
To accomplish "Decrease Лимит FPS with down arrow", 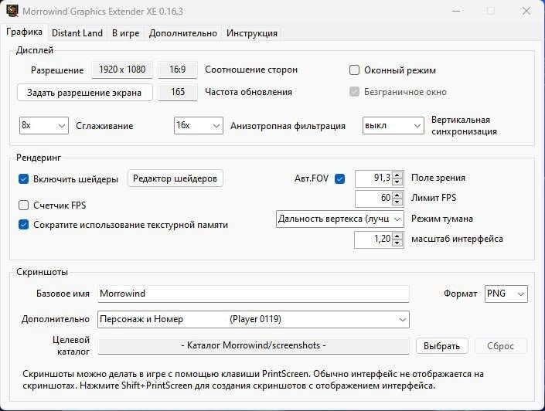I will (397, 202).
